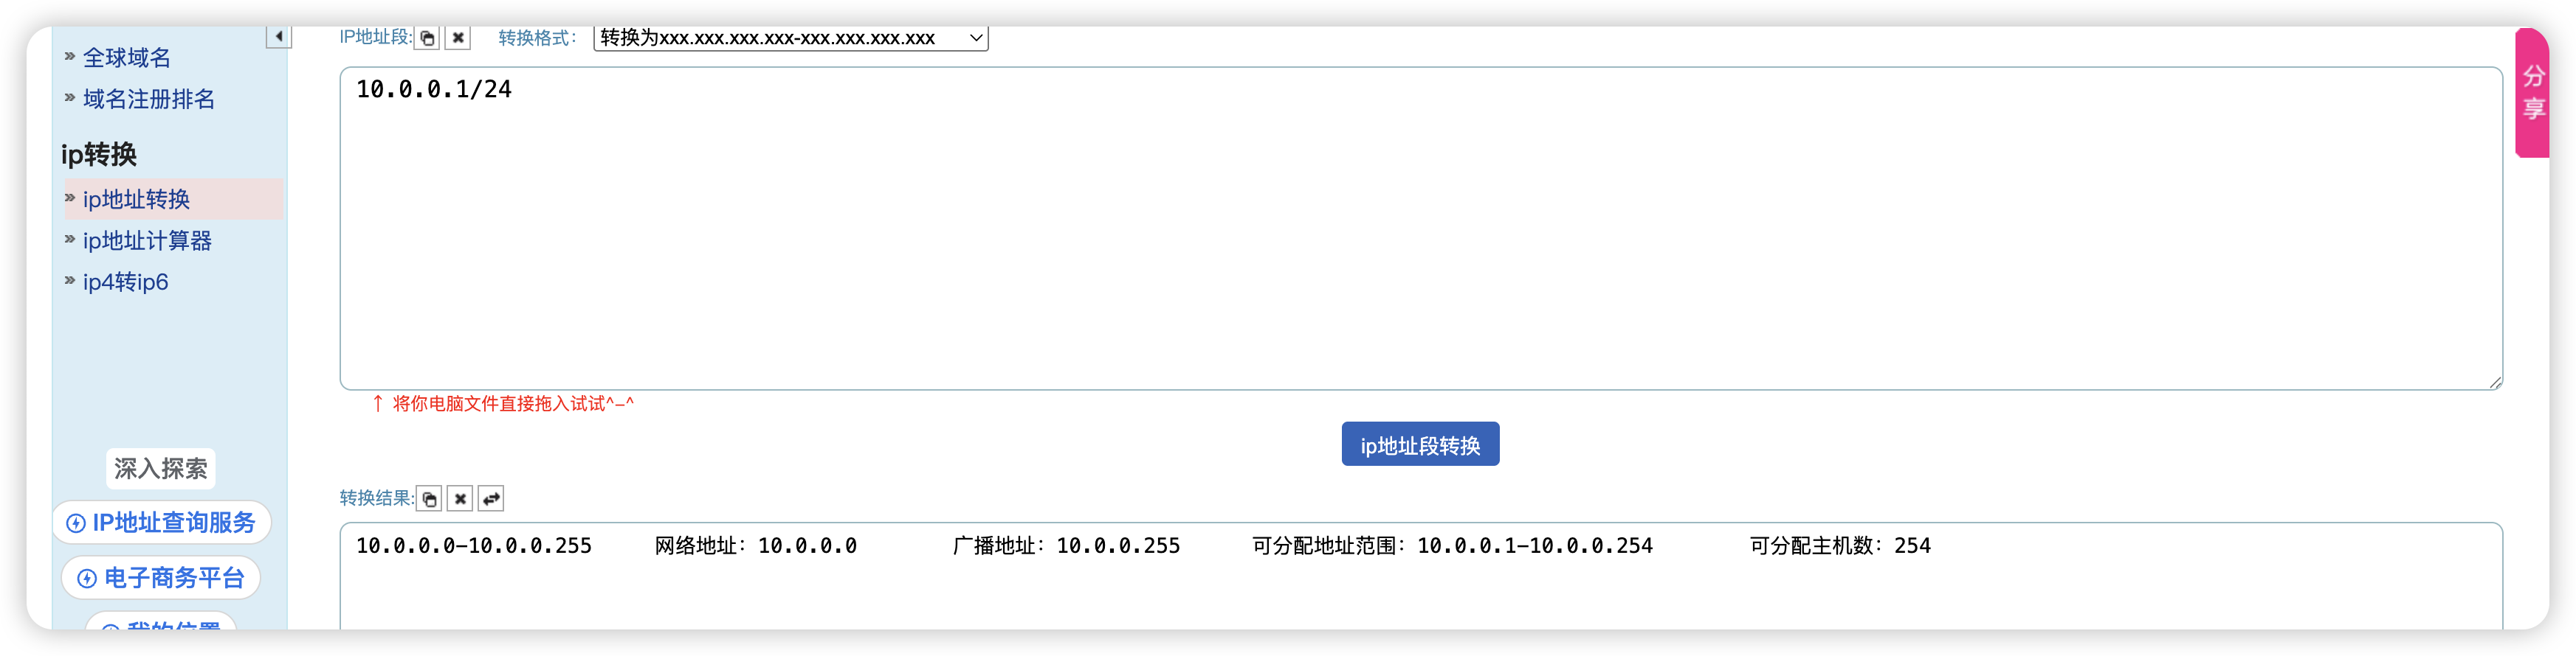Select ip地址转换 in the sidebar
Viewport: 2576px width, 656px height.
[136, 200]
